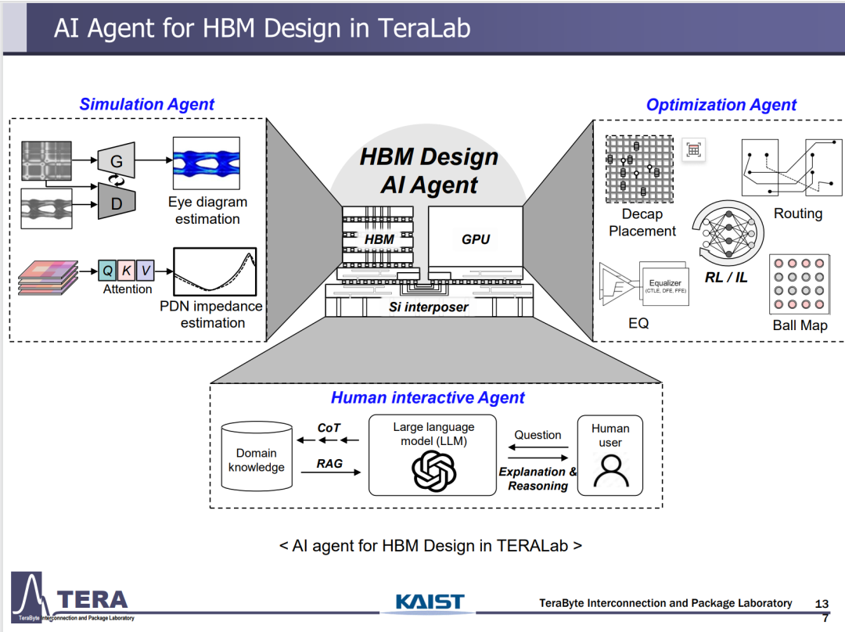Click the RAG label

click(329, 463)
